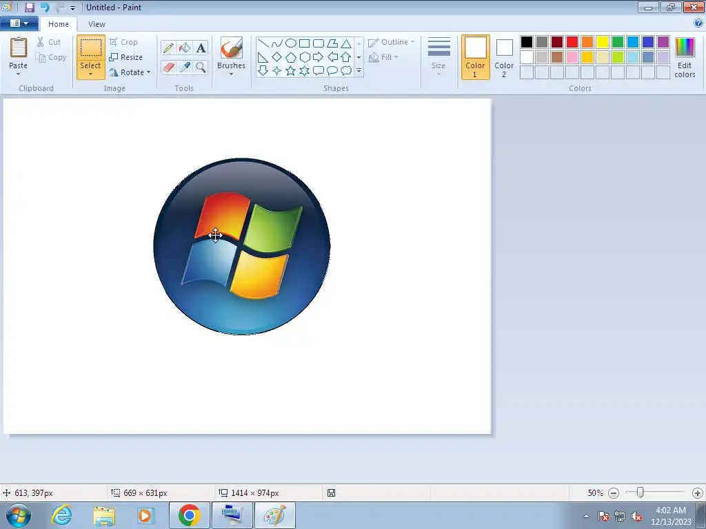The width and height of the screenshot is (706, 529).
Task: Activate Color 2 selector
Action: [504, 57]
